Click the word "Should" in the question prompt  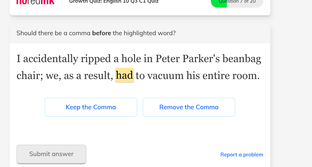[x=26, y=33]
